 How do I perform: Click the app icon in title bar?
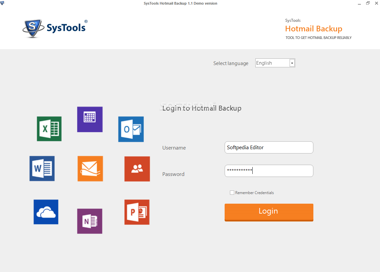point(2,3)
